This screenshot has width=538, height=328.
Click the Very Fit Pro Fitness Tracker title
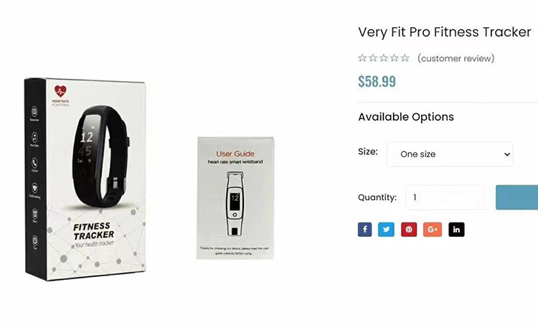pyautogui.click(x=445, y=32)
